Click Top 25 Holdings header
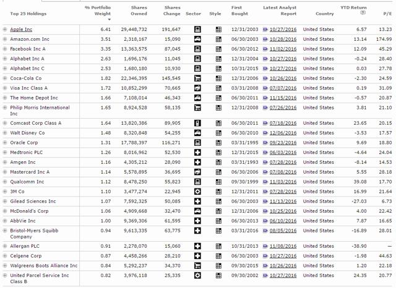The image size is (396, 288). click(28, 14)
